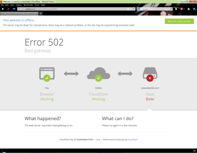This screenshot has width=197, height=153.
Task: Click the Host server error icon
Action: 150,74
